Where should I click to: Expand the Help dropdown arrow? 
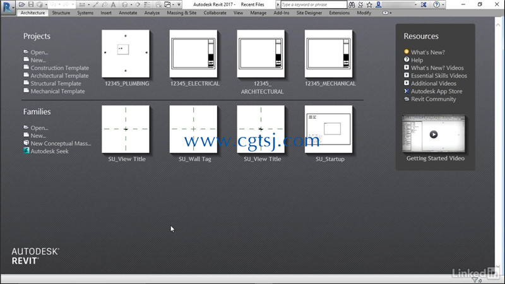443,4
